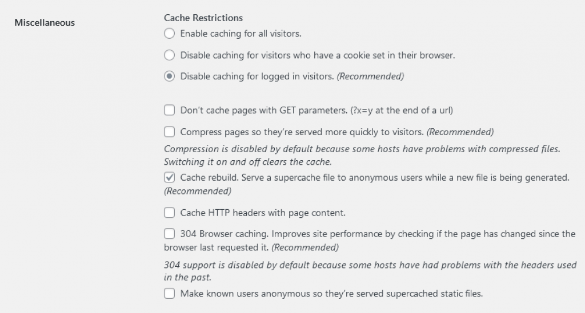This screenshot has height=313, width=585.
Task: Click the 'Cache HTTP headers with page content.' text
Action: [x=263, y=213]
